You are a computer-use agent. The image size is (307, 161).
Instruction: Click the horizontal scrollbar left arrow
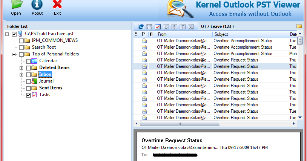[x=137, y=124]
